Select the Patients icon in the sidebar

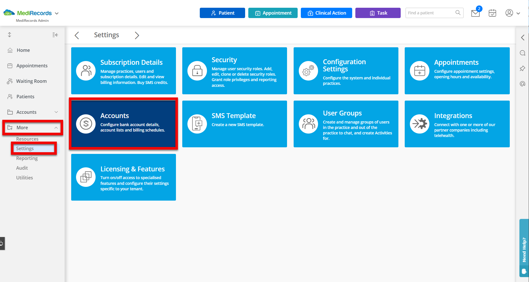pyautogui.click(x=9, y=97)
